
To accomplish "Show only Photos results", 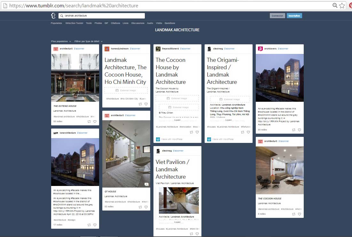I will pos(98,23).
